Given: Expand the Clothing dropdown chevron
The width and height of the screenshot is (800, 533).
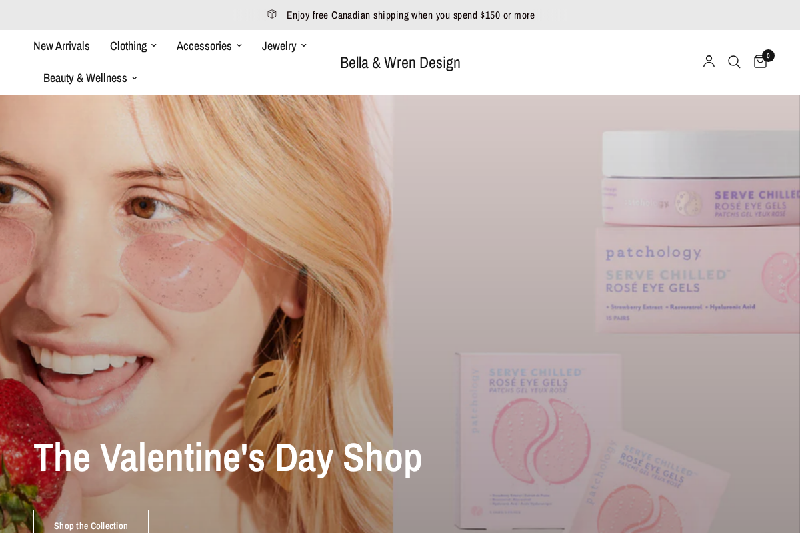Looking at the screenshot, I should pos(154,45).
